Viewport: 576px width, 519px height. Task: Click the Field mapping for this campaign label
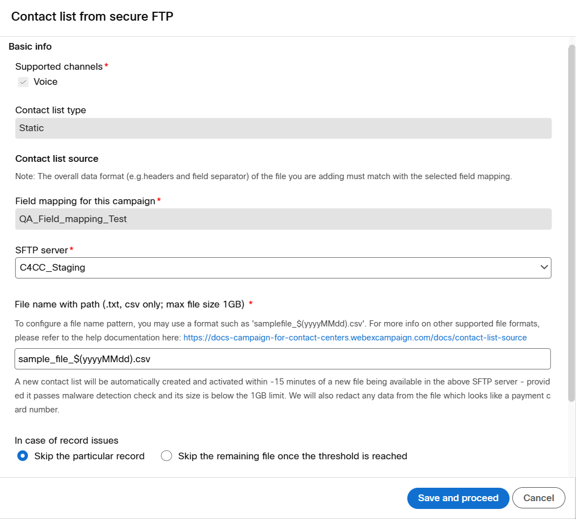pyautogui.click(x=85, y=201)
